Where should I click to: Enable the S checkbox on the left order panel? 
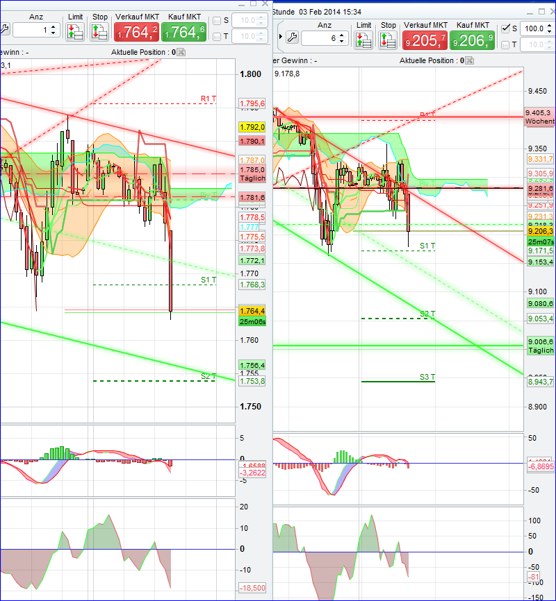(x=218, y=21)
